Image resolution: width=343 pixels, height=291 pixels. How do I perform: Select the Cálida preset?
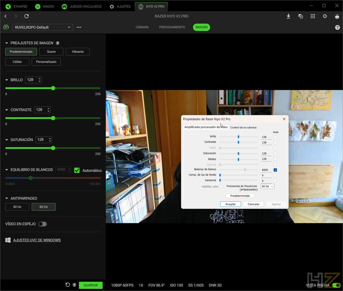pos(17,62)
